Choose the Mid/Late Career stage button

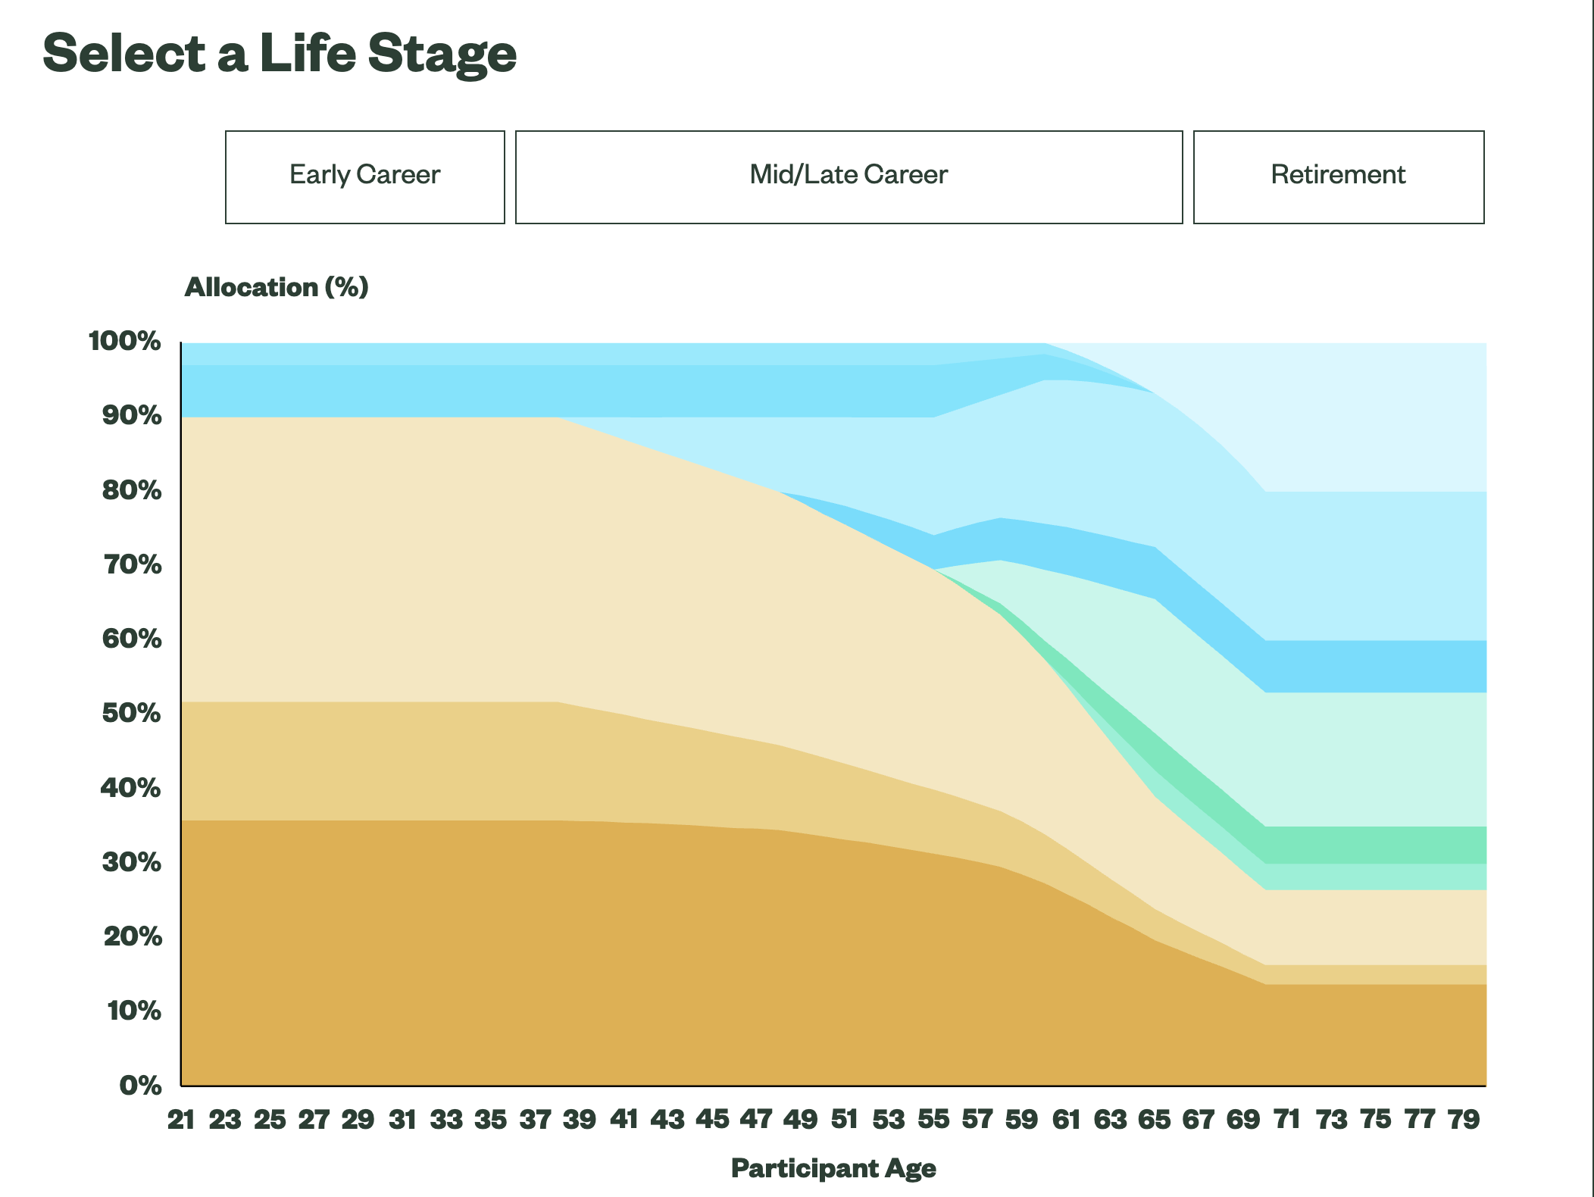[x=849, y=177]
